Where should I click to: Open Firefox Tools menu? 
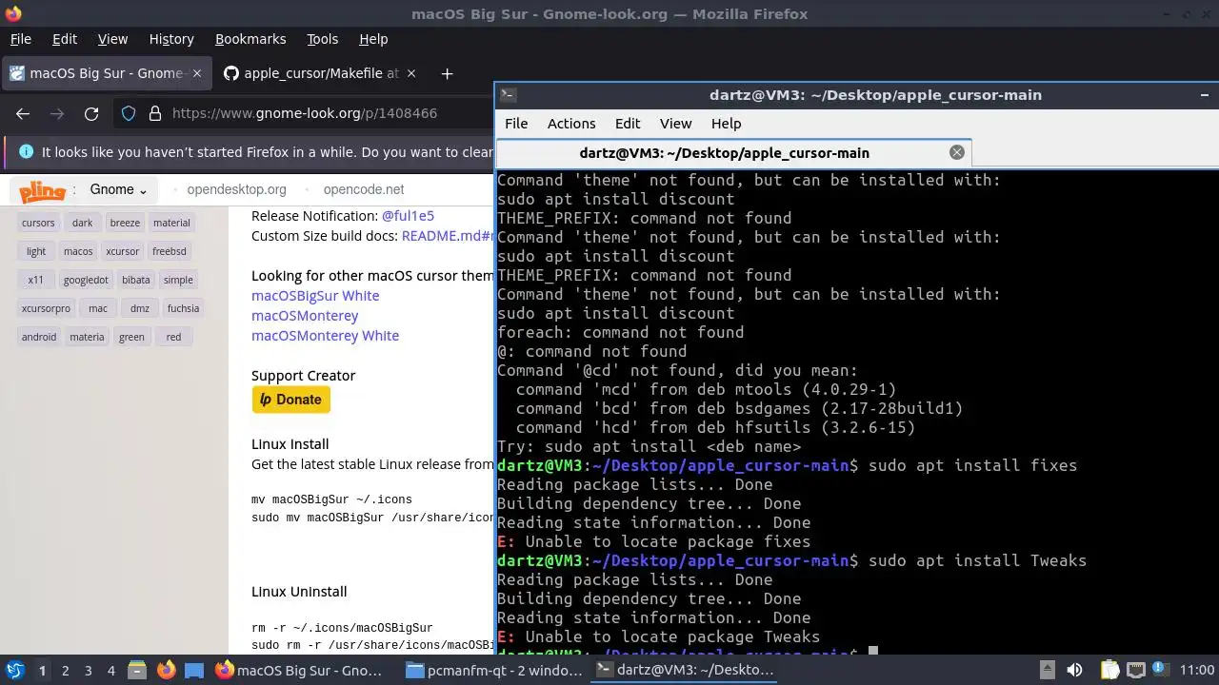(x=322, y=39)
